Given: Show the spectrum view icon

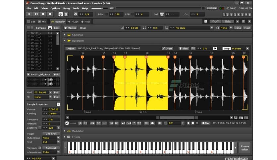Looking at the screenshot, I should tap(228, 21).
